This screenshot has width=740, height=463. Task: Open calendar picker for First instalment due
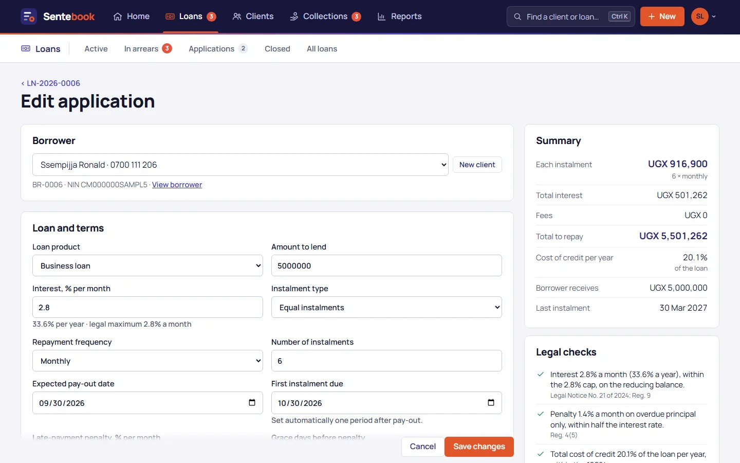tap(491, 402)
